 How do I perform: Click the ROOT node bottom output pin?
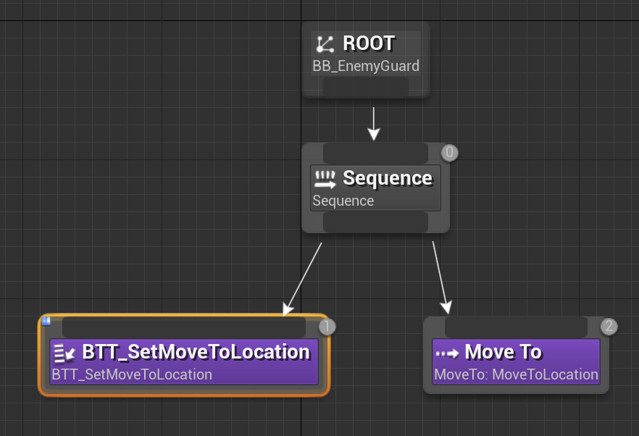pyautogui.click(x=366, y=87)
